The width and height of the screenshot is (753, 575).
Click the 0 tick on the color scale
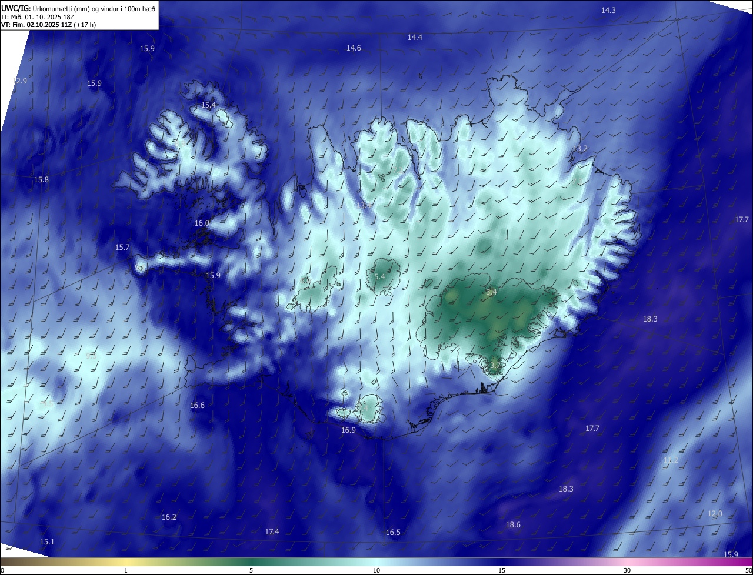pyautogui.click(x=2, y=570)
